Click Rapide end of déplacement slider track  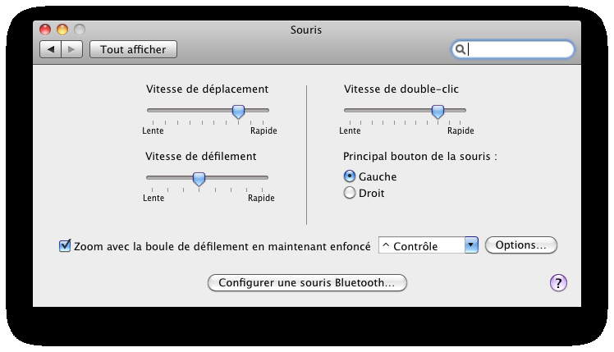(263, 111)
